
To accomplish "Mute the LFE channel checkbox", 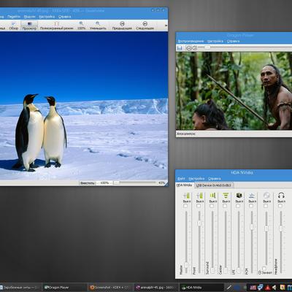I will coord(238,206).
